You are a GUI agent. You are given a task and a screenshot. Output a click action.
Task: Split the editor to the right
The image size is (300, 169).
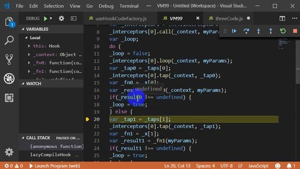(x=282, y=18)
